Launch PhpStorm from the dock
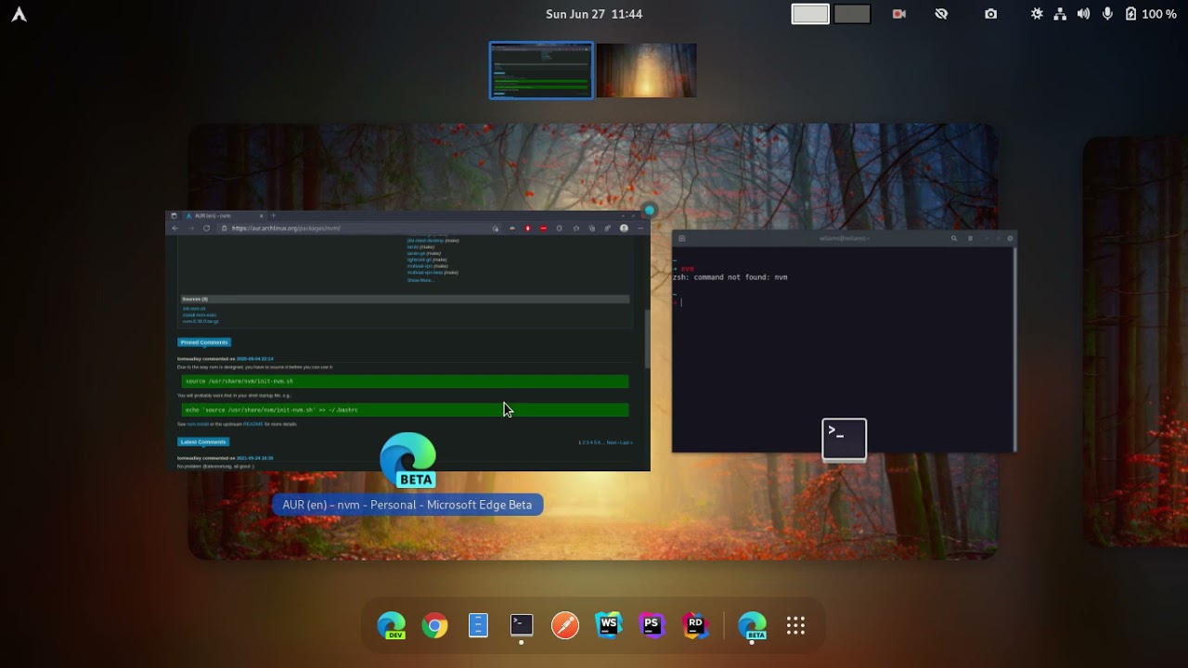1188x668 pixels. click(x=652, y=626)
